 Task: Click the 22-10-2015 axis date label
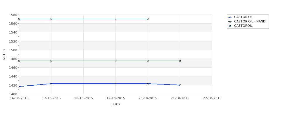[x=212, y=98]
